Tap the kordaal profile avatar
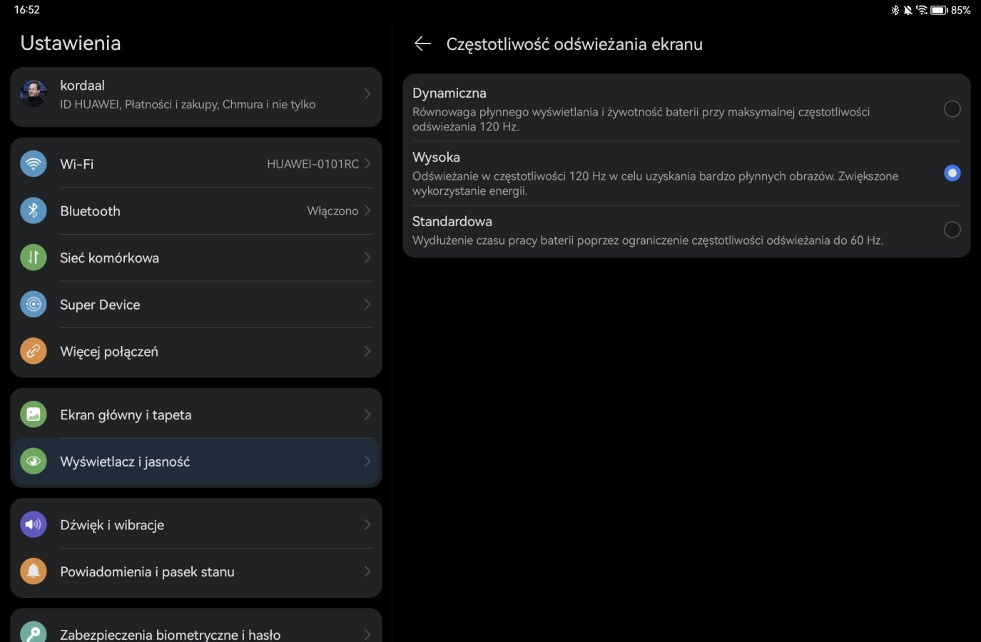 pyautogui.click(x=33, y=93)
